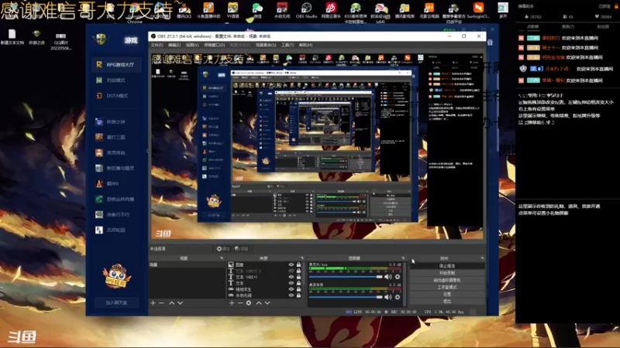Mute the 麦克风/Aux audio channel

pyautogui.click(x=388, y=277)
